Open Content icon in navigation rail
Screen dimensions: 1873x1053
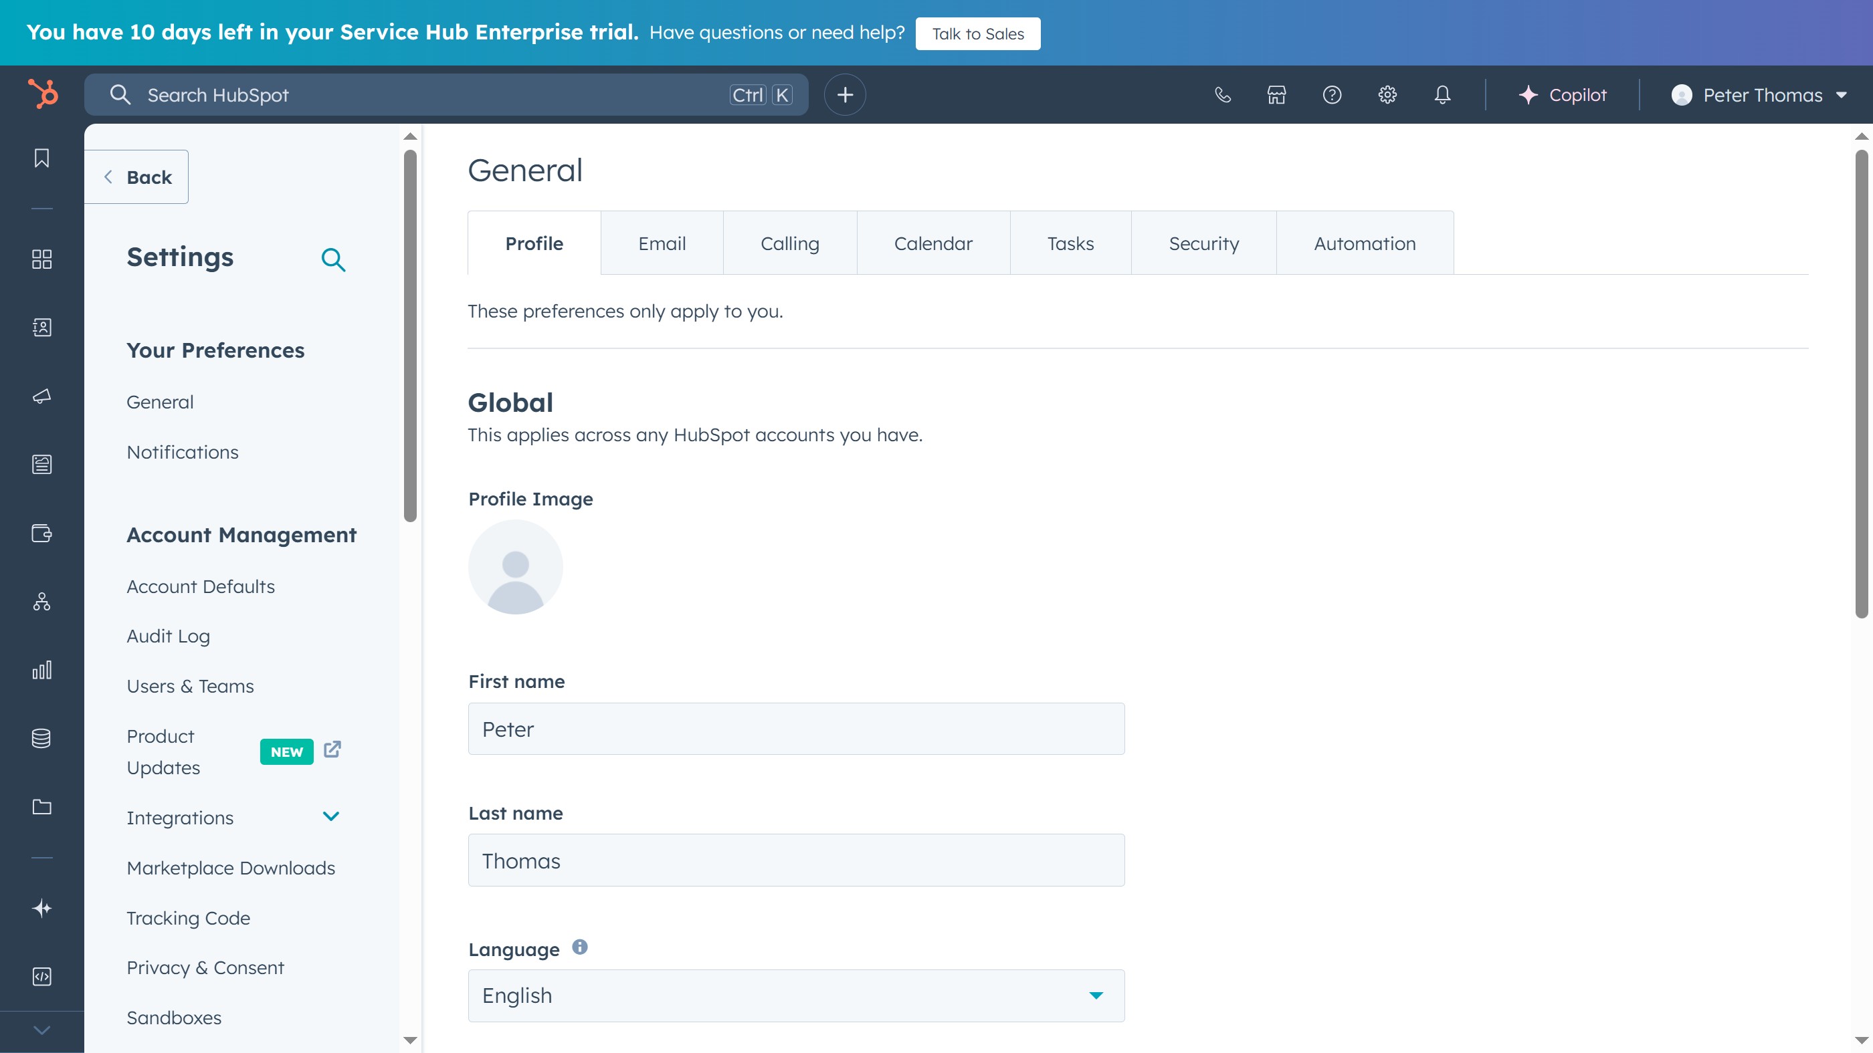tap(41, 463)
